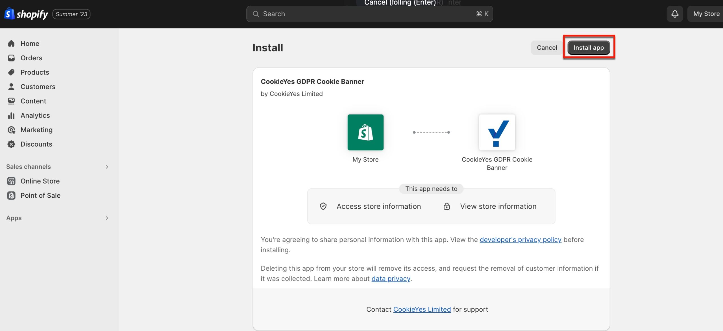Click the CookieYes app logo thumbnail
723x331 pixels.
(x=497, y=132)
